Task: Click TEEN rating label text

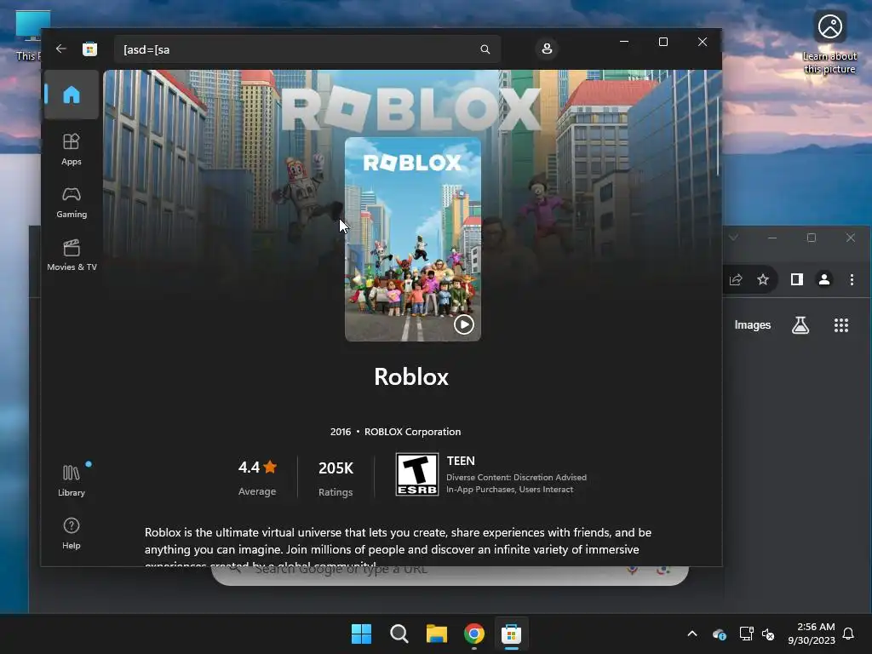Action: [x=461, y=461]
